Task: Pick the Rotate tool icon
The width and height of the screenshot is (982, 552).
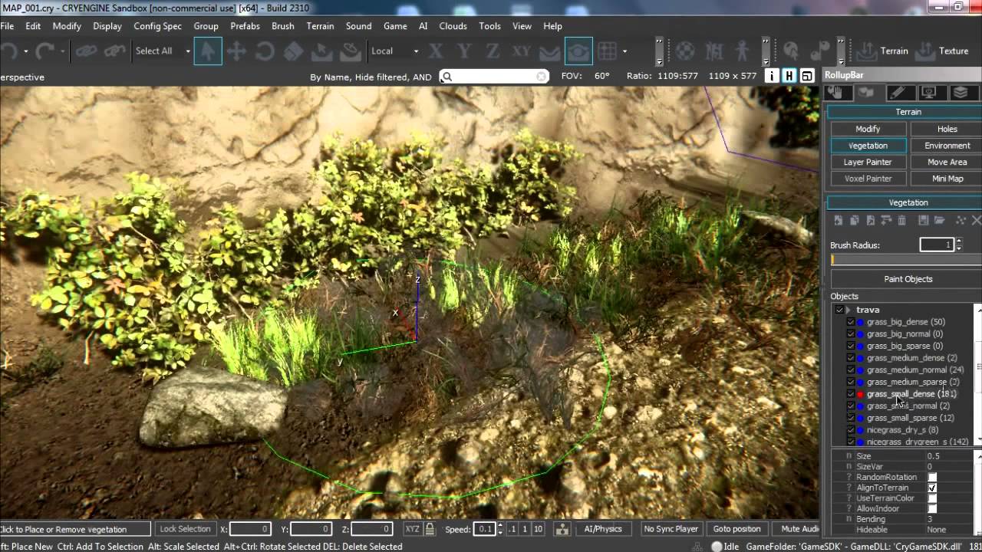Action: coord(265,51)
